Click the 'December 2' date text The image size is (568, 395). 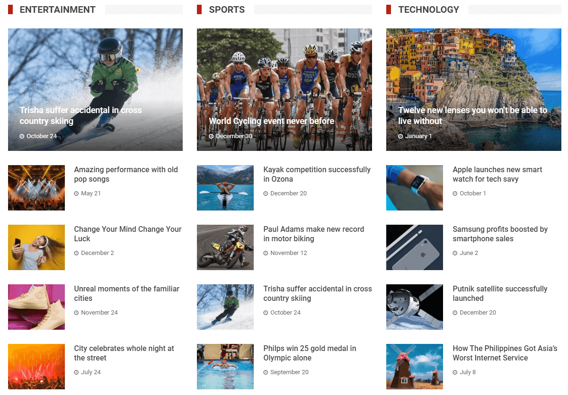98,253
